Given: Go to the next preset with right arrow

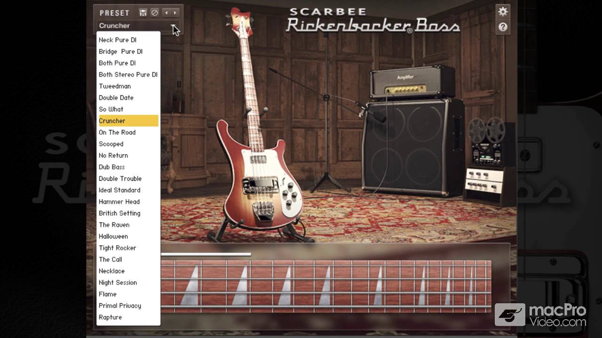Looking at the screenshot, I should coord(175,13).
